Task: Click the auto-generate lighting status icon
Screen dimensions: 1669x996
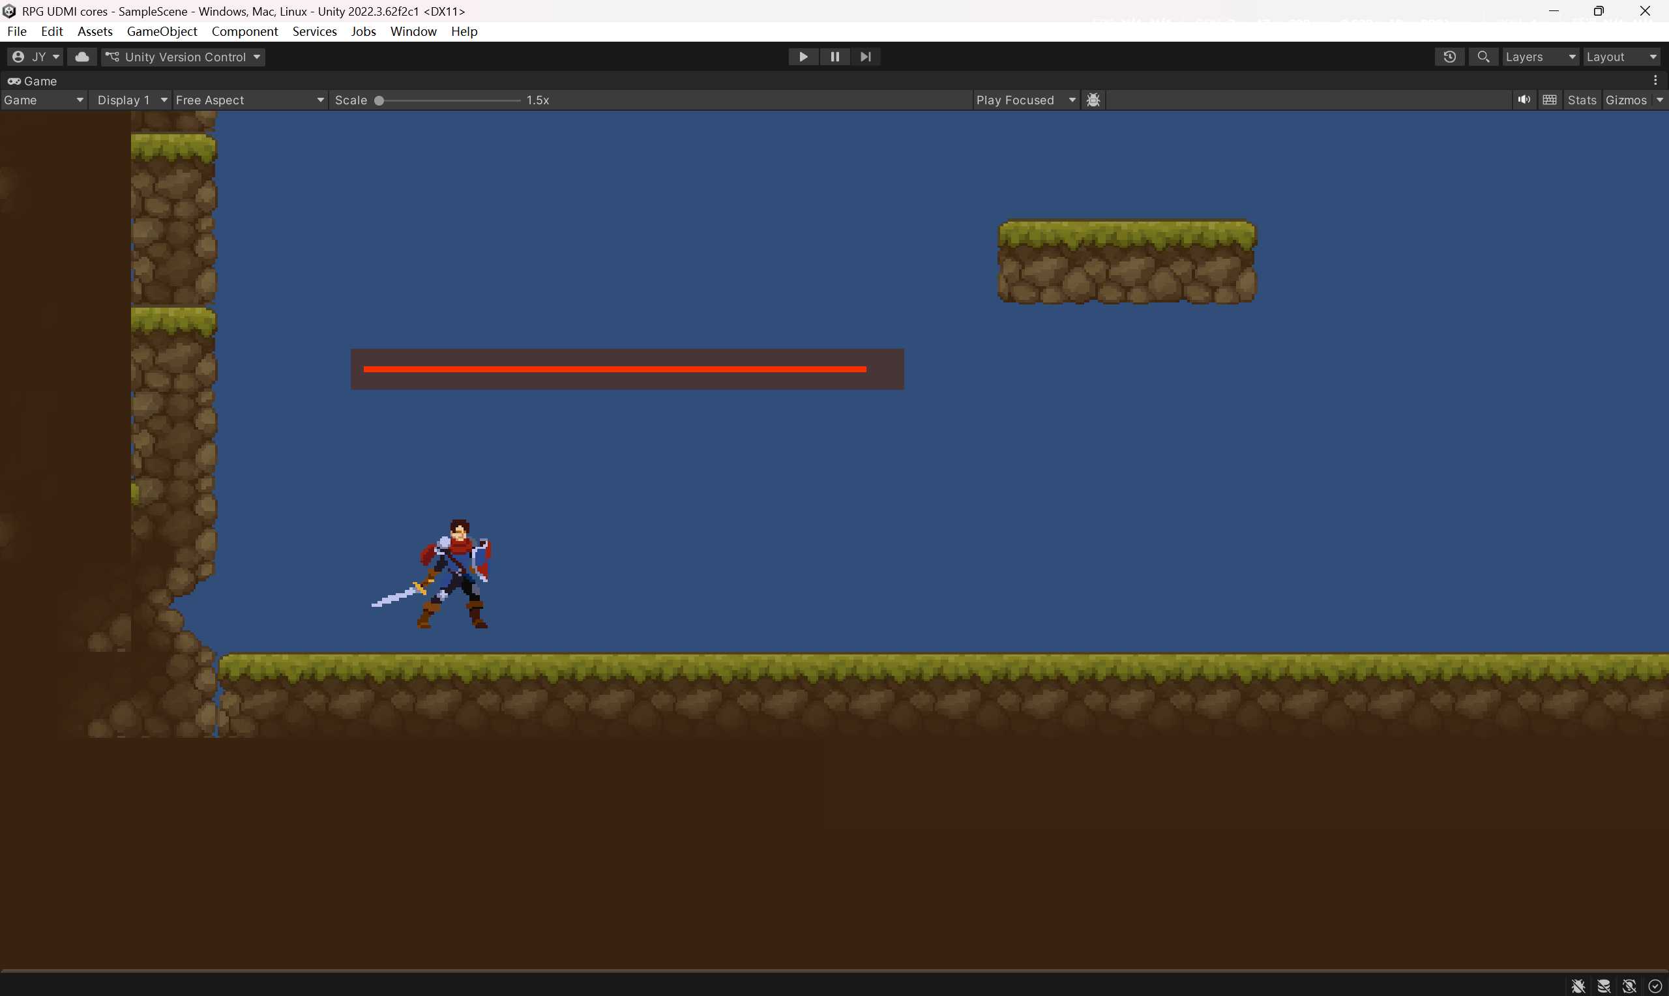Action: coord(1629,986)
